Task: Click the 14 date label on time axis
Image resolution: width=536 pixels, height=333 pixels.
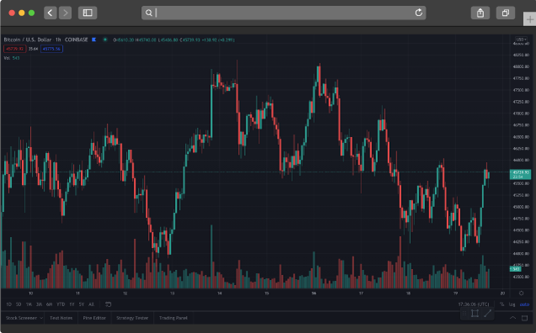Action: click(x=220, y=293)
